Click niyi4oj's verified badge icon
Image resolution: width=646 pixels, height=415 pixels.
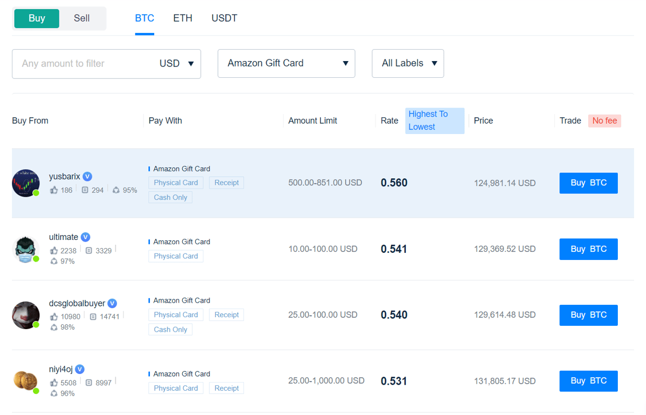point(80,369)
